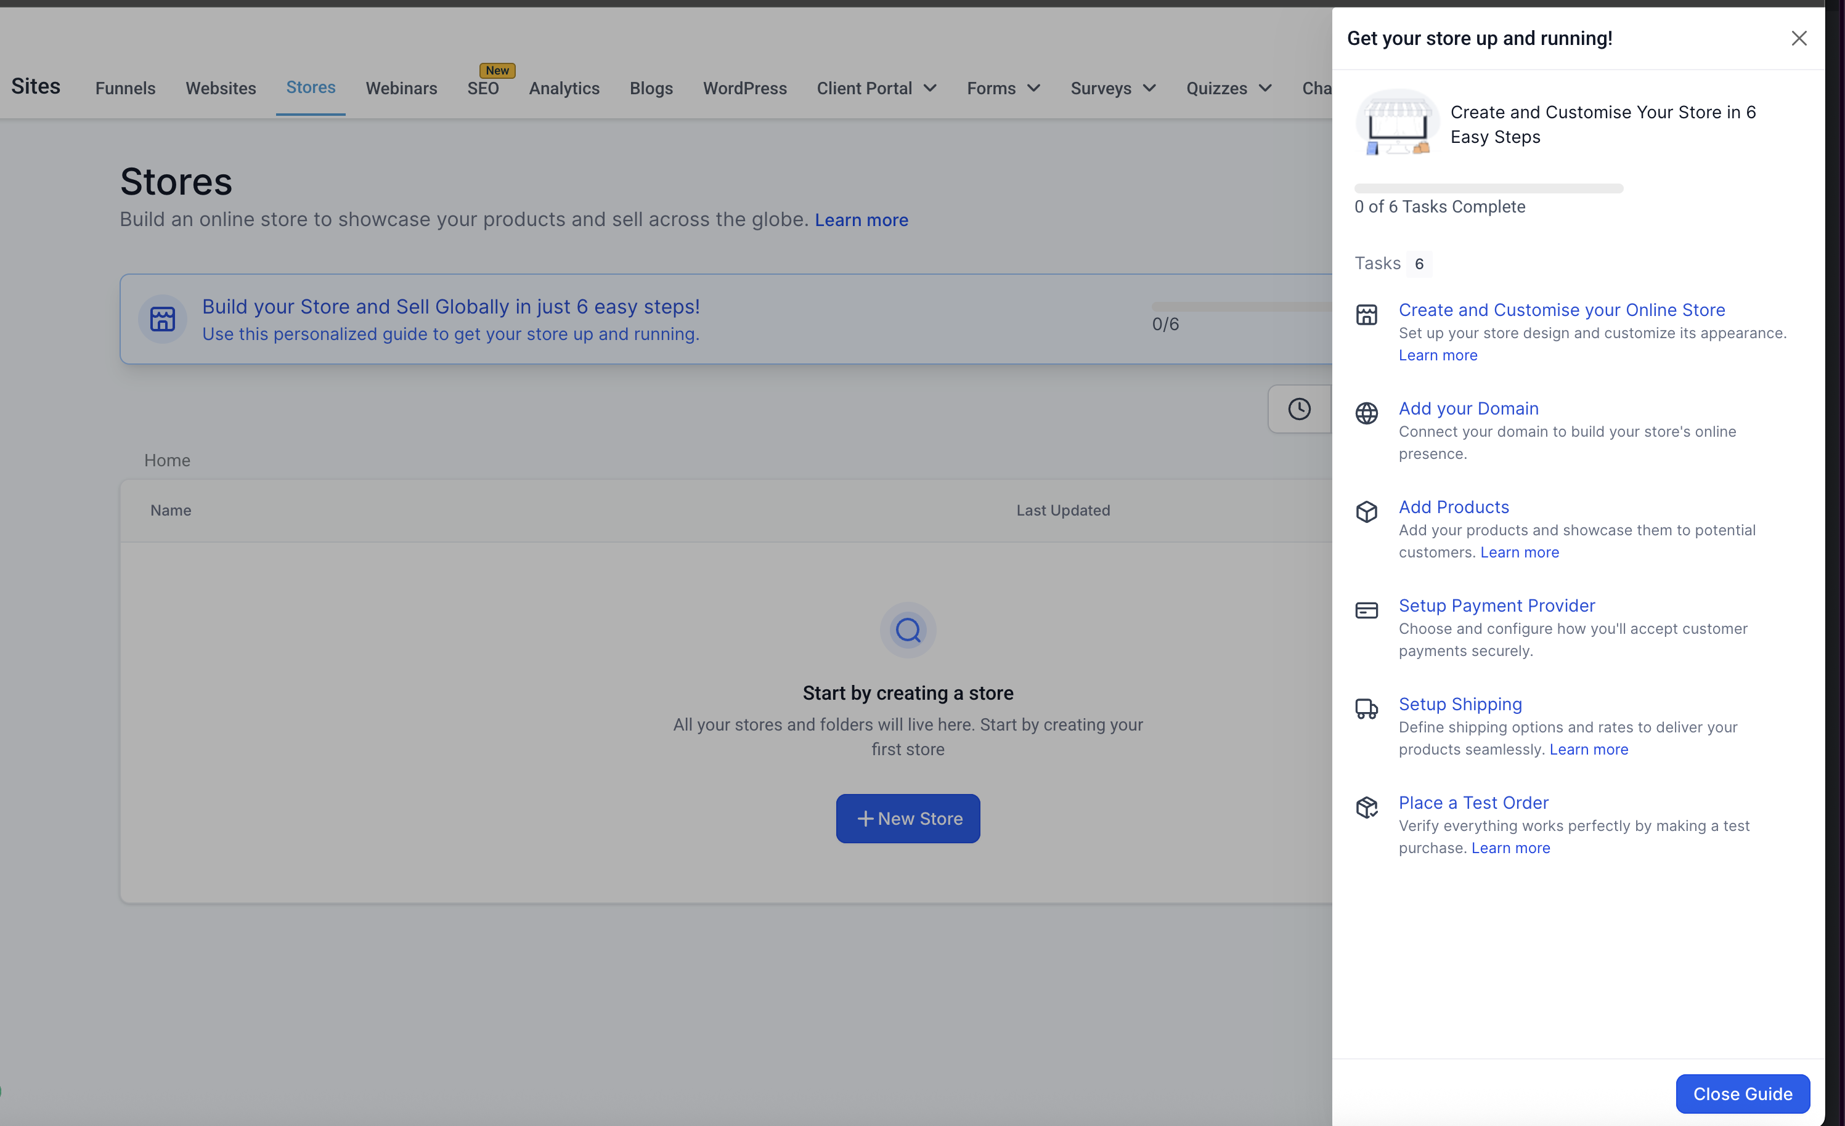Open the Forms dropdown menu

[1003, 88]
